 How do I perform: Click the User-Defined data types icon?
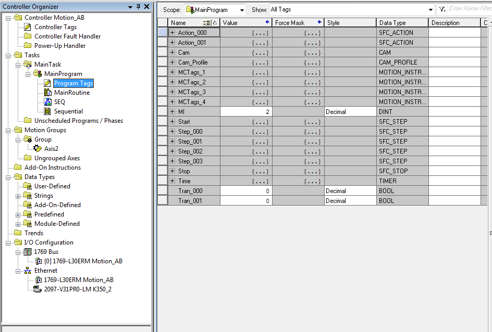[28, 186]
